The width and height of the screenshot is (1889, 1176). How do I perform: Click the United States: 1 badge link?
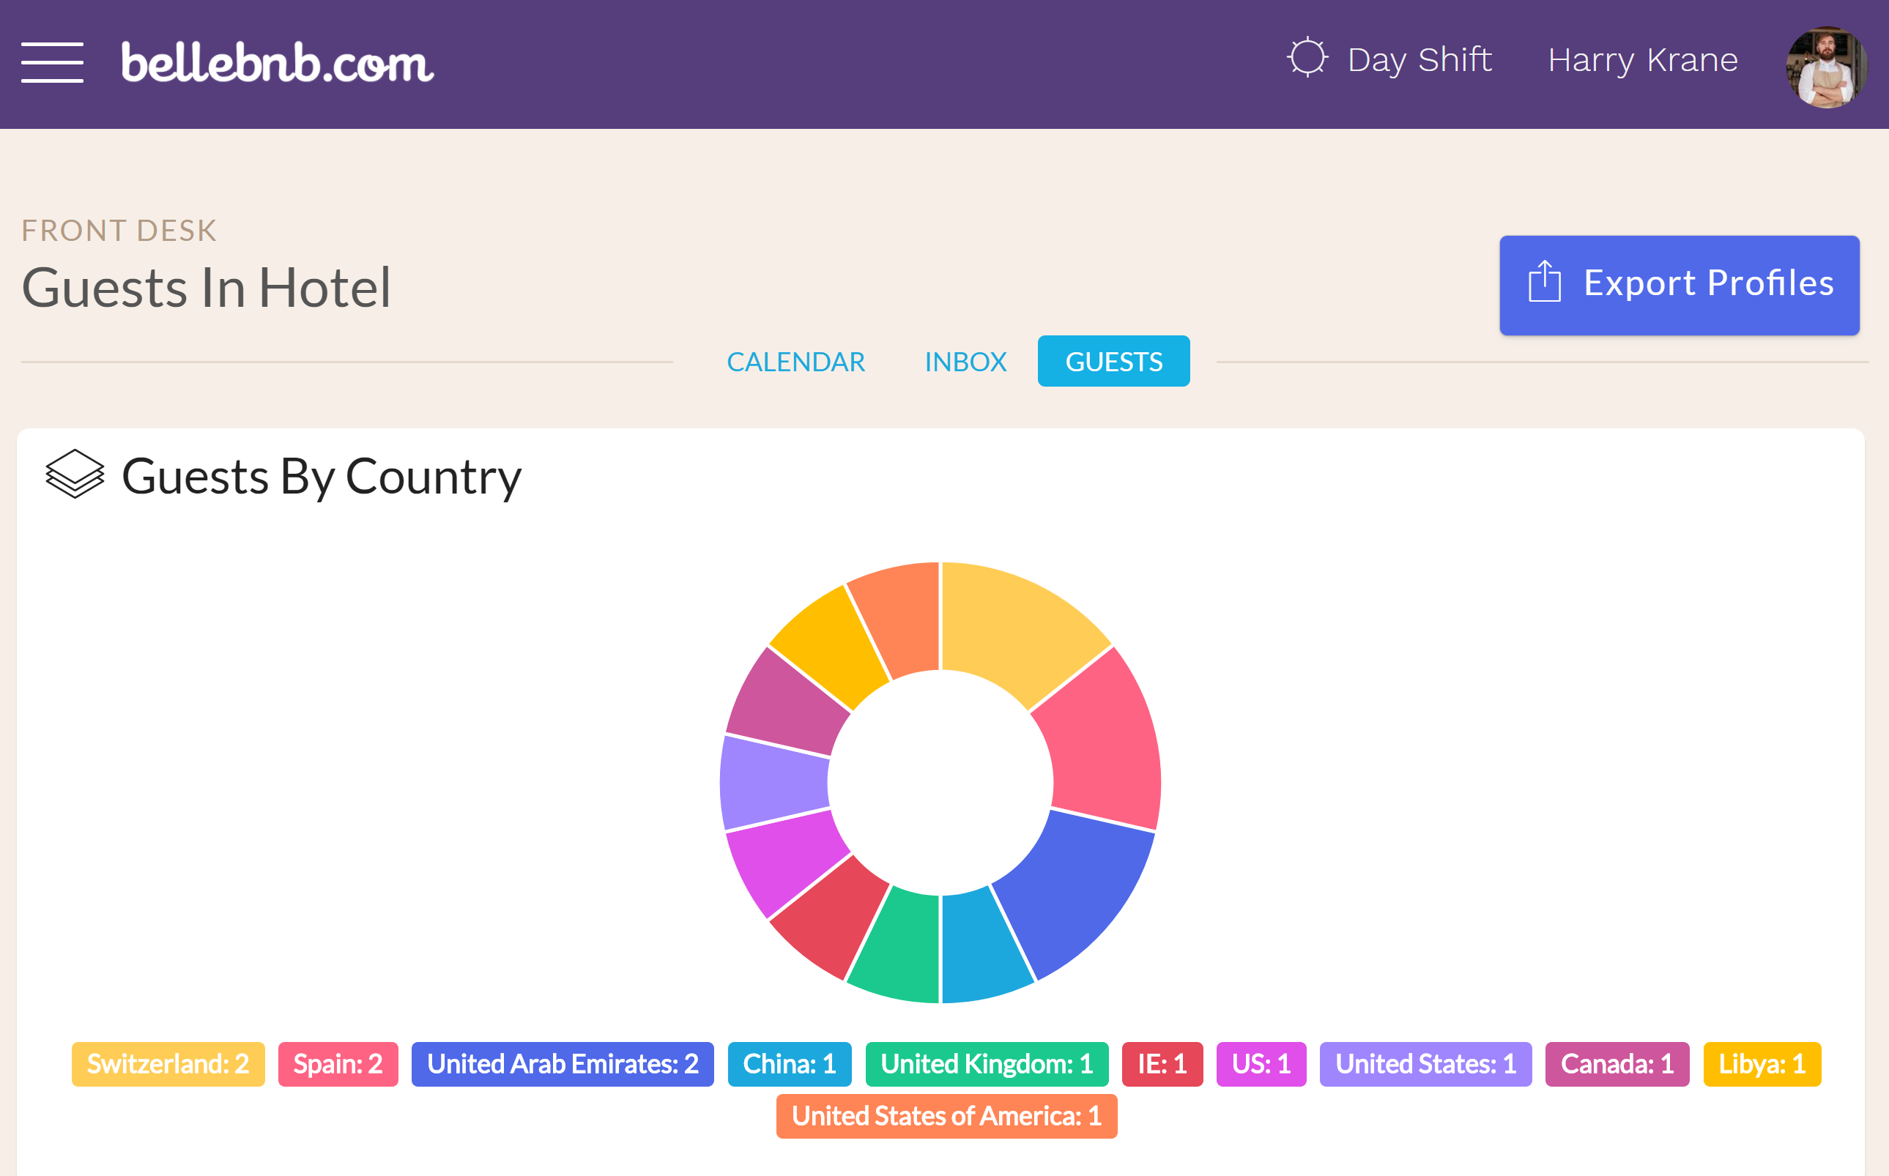coord(1425,1063)
